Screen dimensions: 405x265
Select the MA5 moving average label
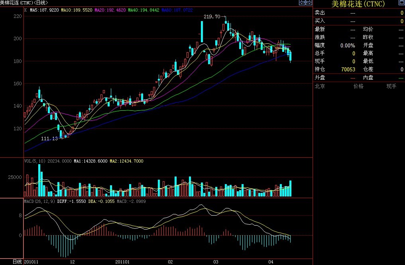coord(44,10)
